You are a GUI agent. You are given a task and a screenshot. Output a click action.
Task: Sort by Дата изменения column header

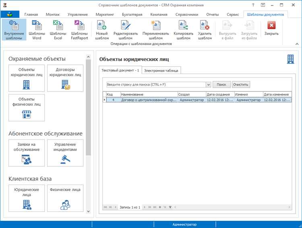[x=277, y=94]
